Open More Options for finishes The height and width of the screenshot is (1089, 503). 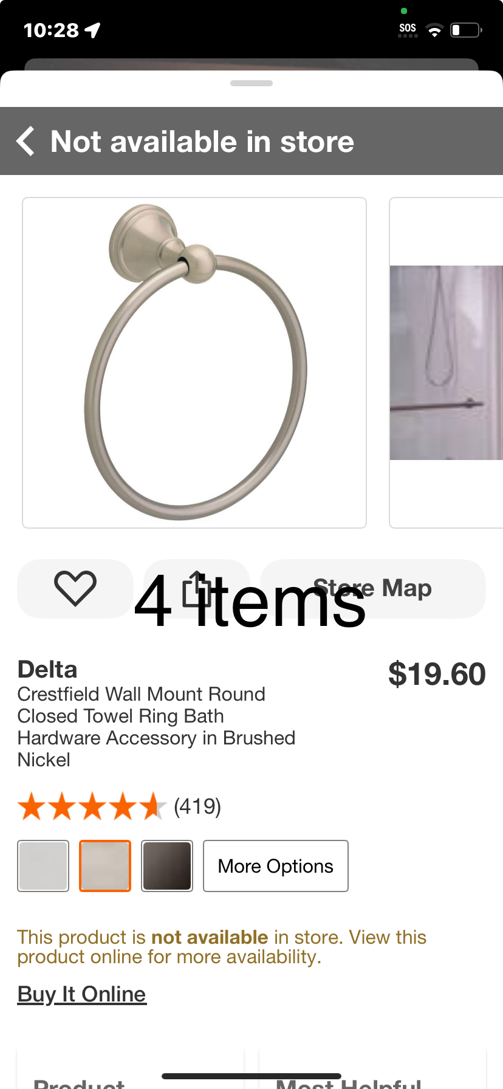[276, 866]
